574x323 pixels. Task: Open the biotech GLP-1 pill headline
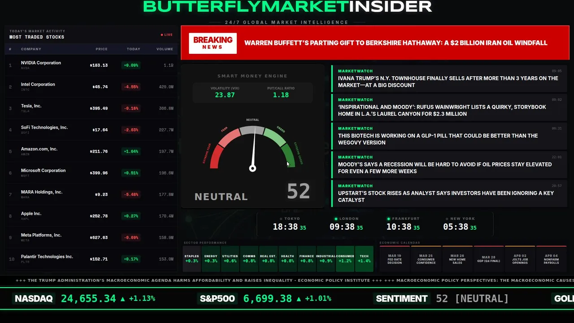tap(449, 135)
